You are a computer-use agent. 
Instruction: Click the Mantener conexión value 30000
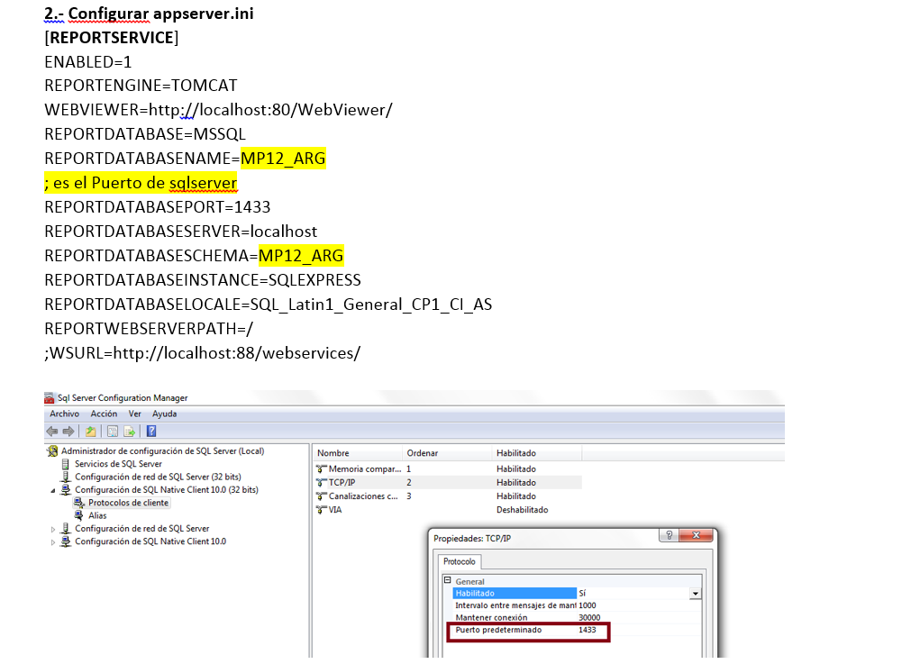(589, 617)
